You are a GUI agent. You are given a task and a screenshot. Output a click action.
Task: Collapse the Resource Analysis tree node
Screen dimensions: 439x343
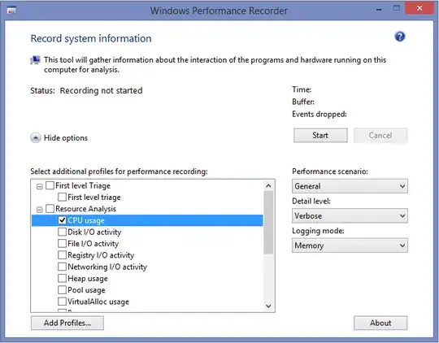[x=40, y=210]
